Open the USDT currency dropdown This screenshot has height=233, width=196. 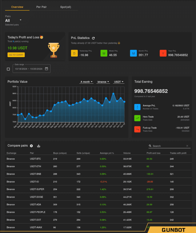coord(119,82)
